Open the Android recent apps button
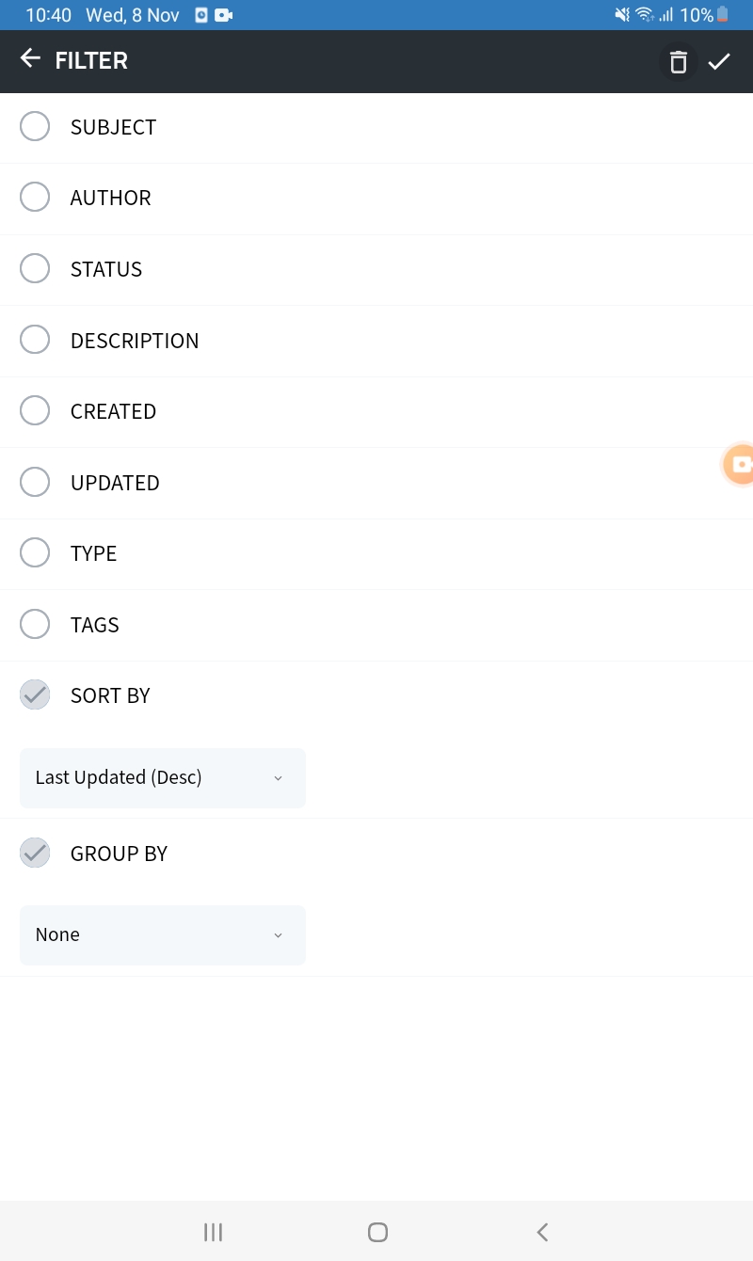 pos(214,1232)
